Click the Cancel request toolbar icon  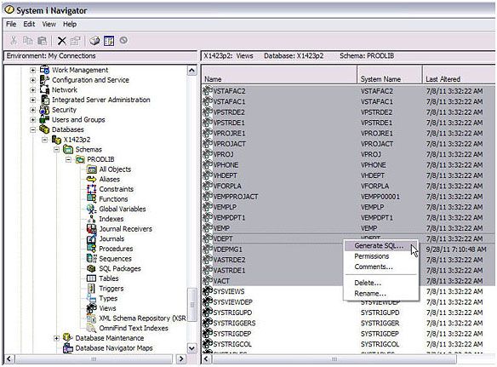(x=123, y=40)
